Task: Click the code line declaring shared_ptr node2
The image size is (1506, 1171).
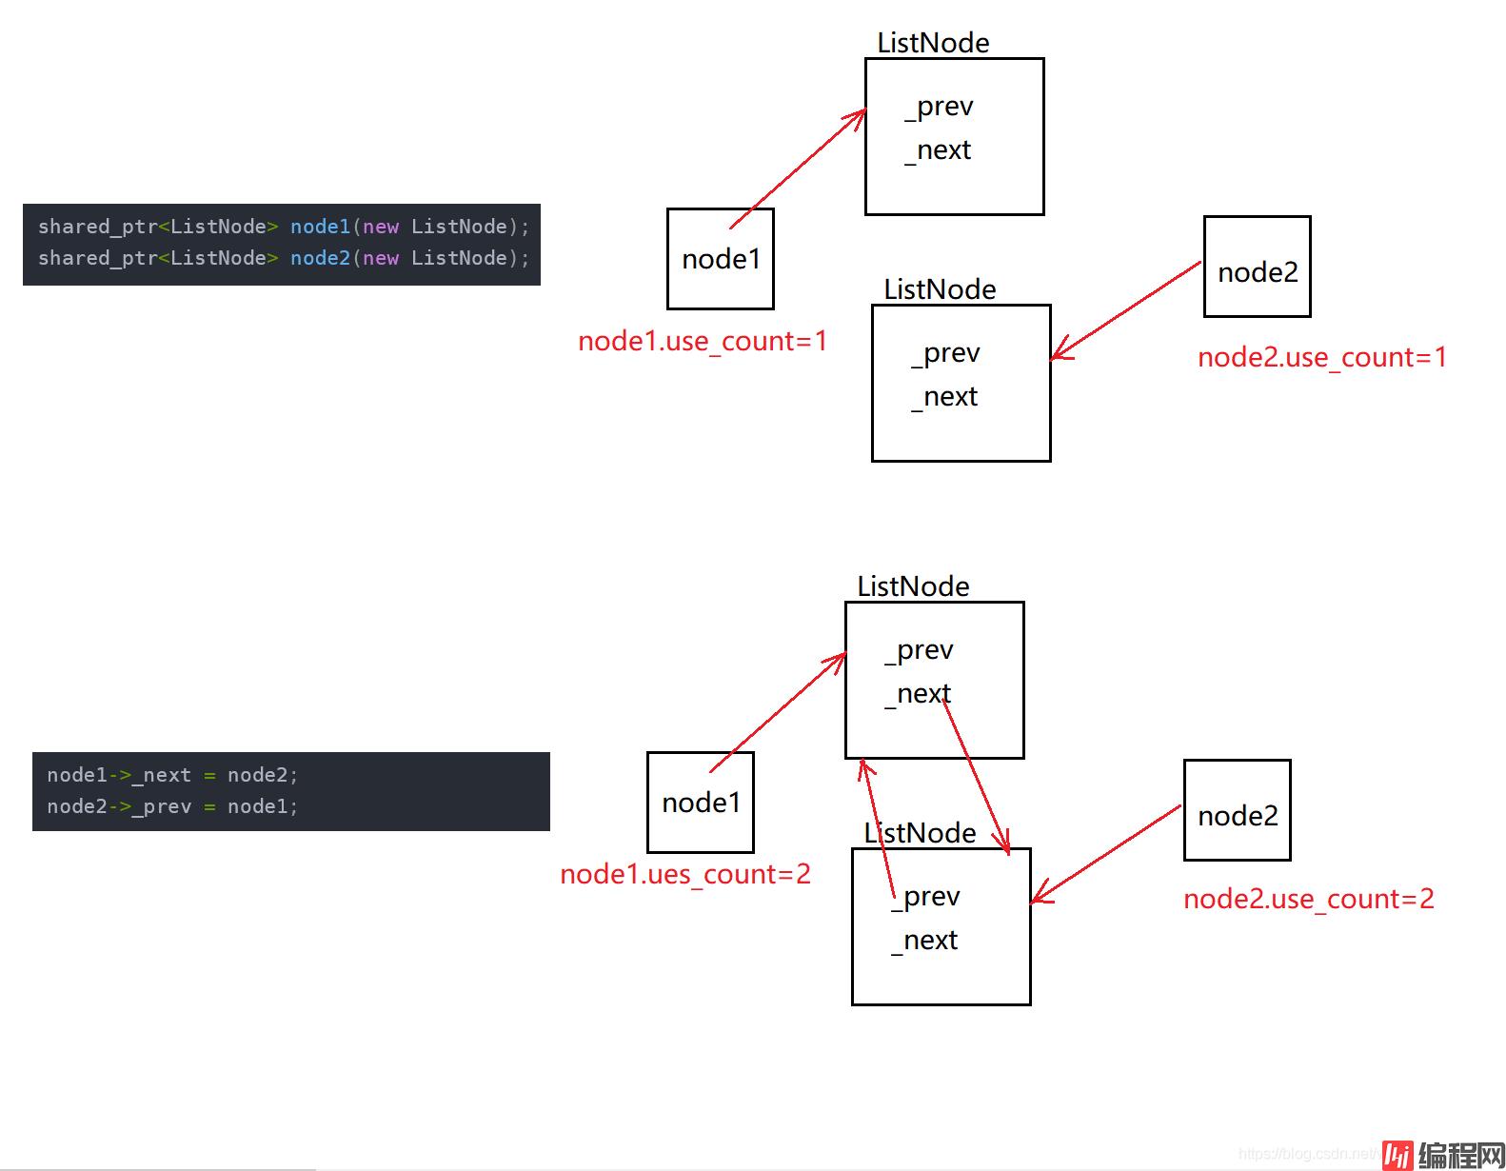Action: pos(283,258)
